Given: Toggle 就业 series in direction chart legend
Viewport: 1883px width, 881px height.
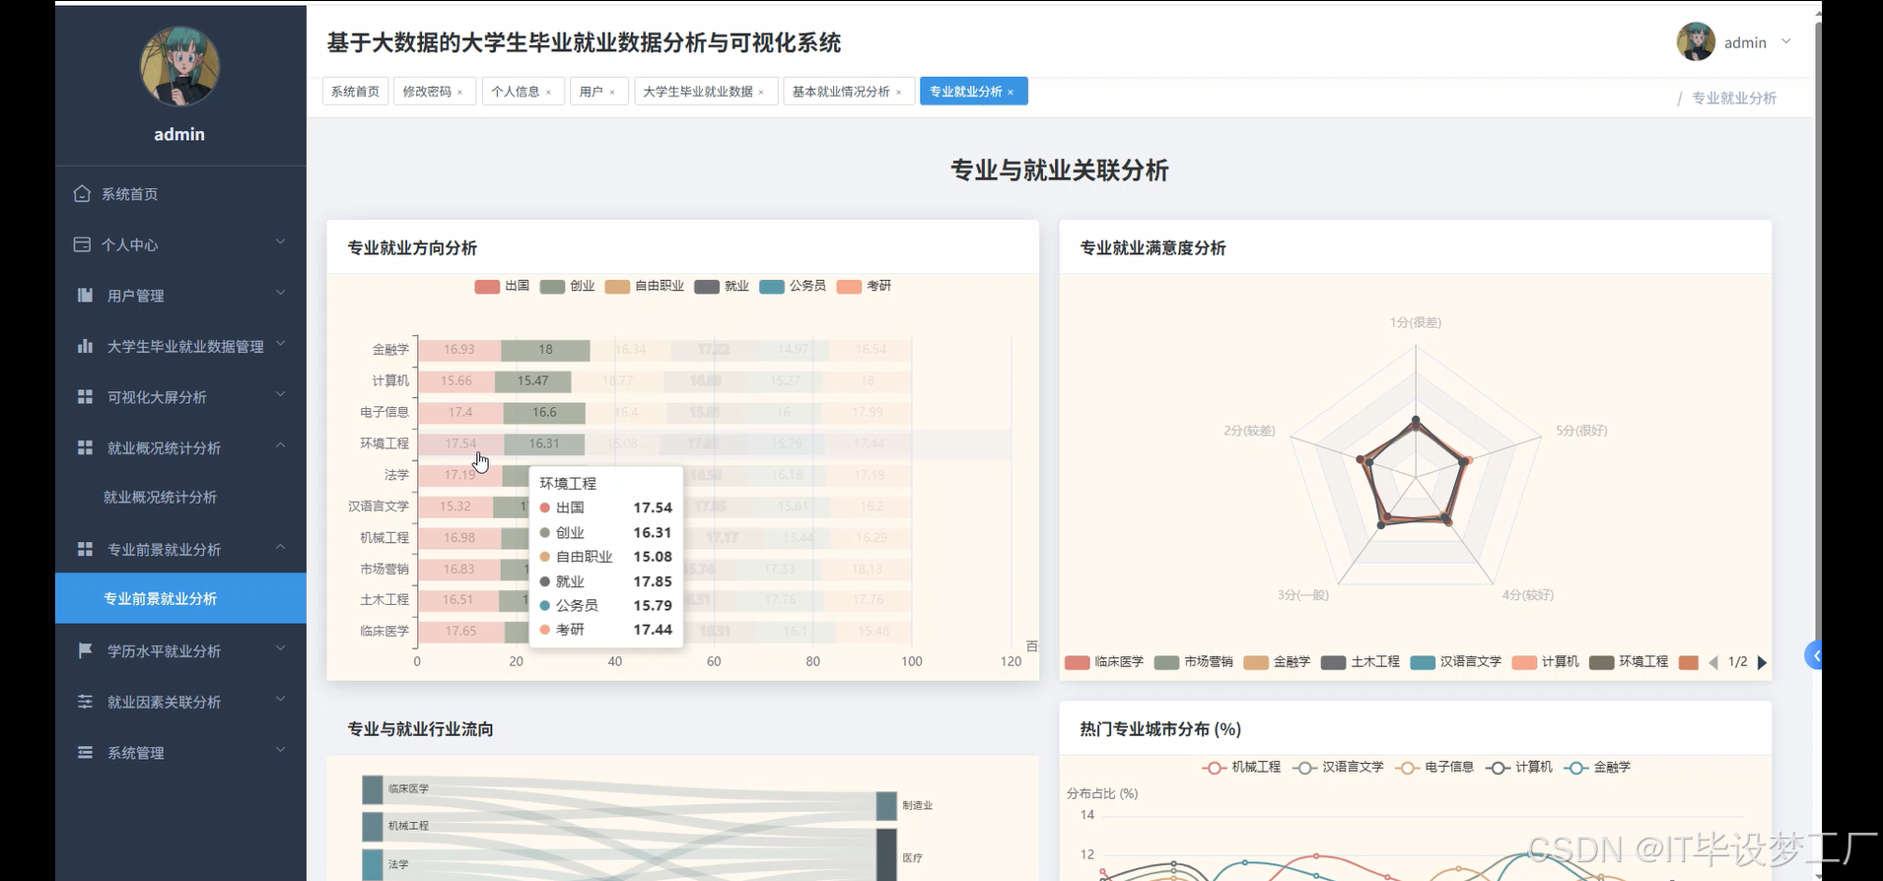Looking at the screenshot, I should 722,286.
